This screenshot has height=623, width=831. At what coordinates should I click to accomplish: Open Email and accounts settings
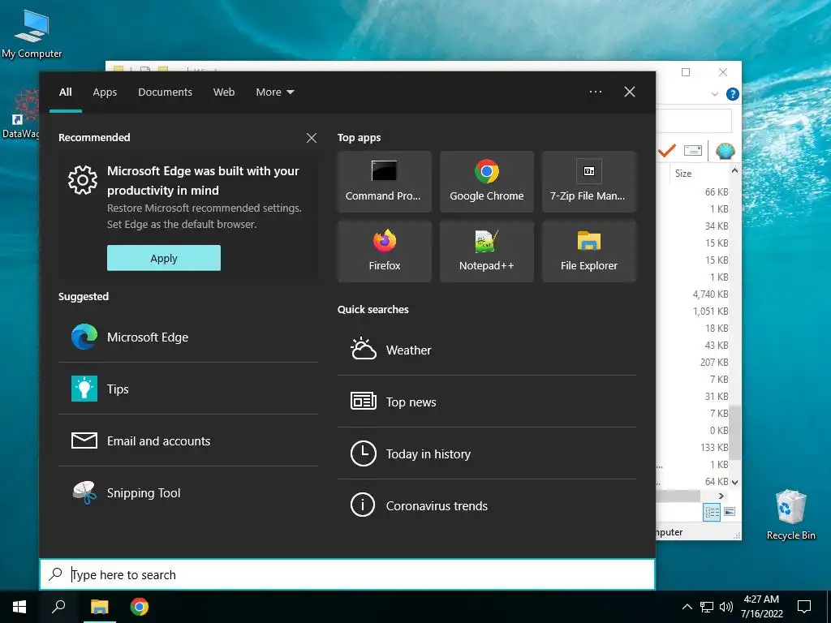pos(188,440)
